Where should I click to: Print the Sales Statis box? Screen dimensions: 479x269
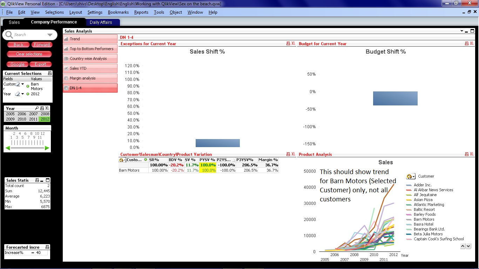tap(37, 180)
